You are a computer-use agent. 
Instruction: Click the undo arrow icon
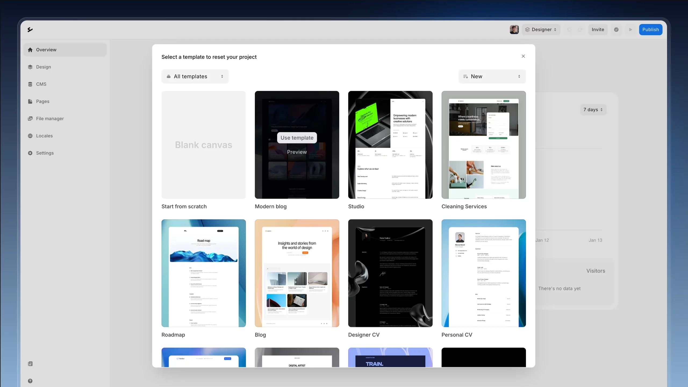point(569,30)
